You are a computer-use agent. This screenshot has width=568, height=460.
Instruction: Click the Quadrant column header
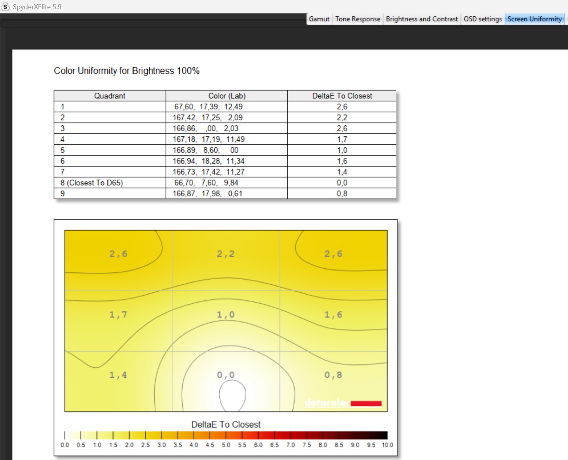click(x=110, y=96)
